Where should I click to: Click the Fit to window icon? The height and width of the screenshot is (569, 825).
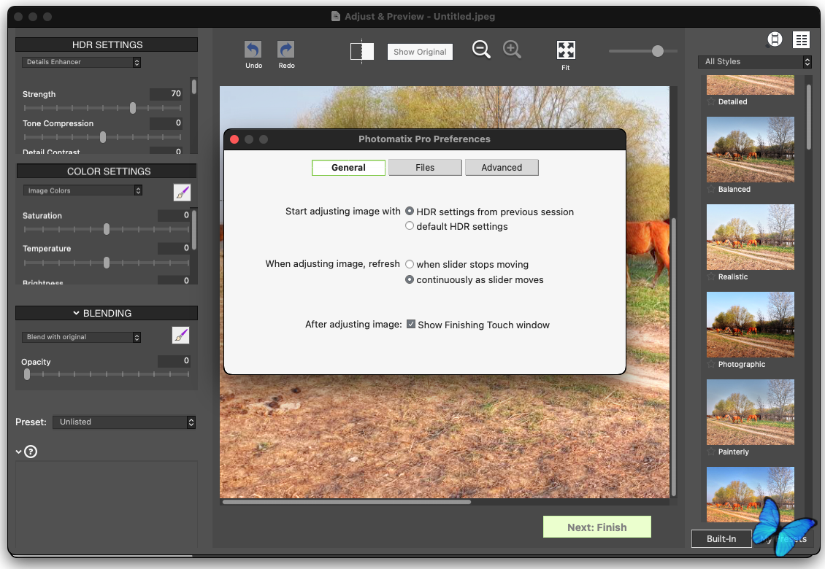(566, 50)
